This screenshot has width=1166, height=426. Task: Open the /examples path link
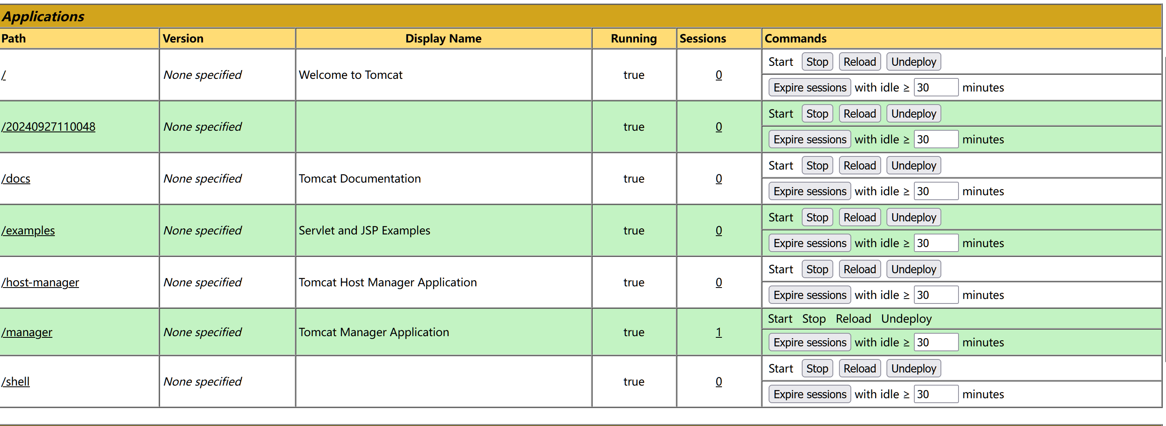pos(28,231)
